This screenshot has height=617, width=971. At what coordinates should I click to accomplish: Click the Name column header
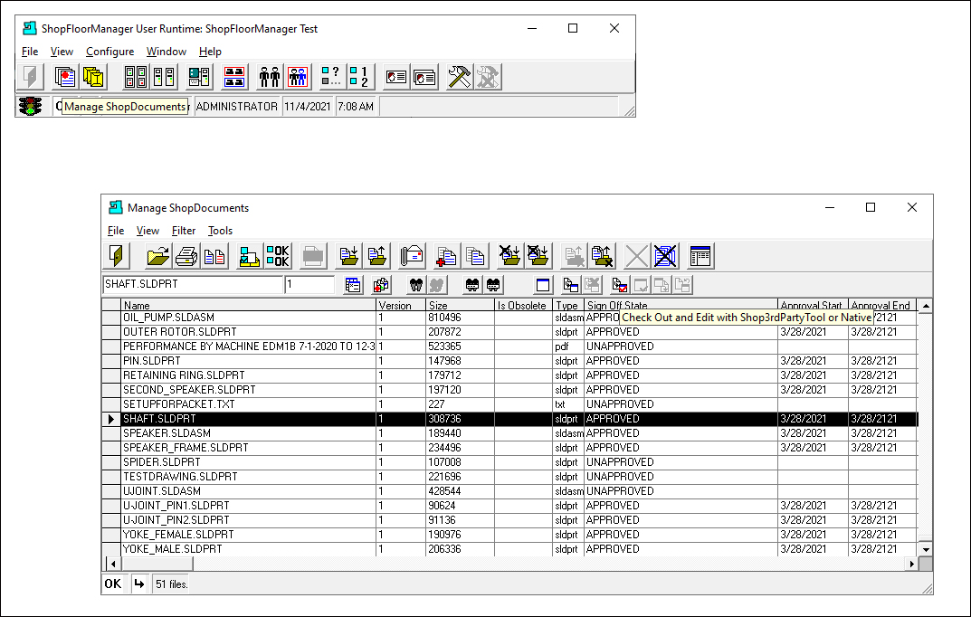click(248, 305)
